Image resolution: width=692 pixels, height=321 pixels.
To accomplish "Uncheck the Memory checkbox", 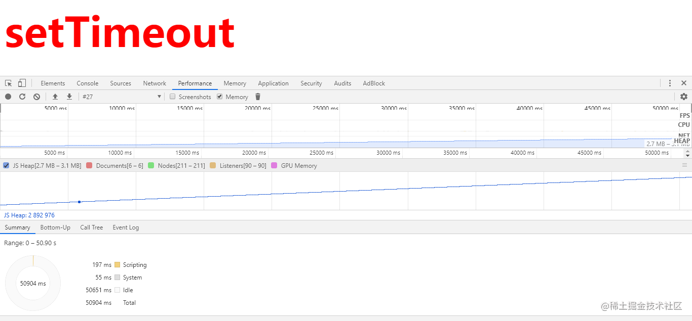I will point(219,97).
